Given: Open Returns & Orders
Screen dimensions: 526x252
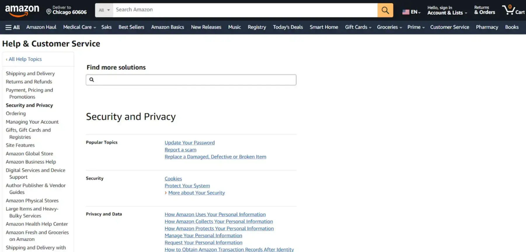Looking at the screenshot, I should [484, 10].
